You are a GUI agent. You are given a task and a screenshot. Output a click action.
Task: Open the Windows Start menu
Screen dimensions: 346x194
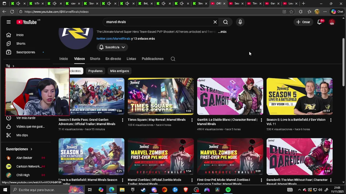(5, 190)
